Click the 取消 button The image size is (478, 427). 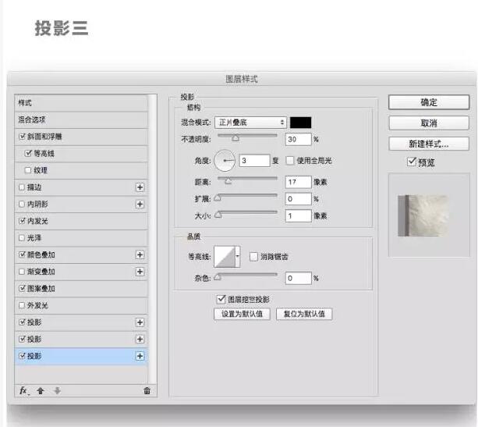pyautogui.click(x=429, y=123)
